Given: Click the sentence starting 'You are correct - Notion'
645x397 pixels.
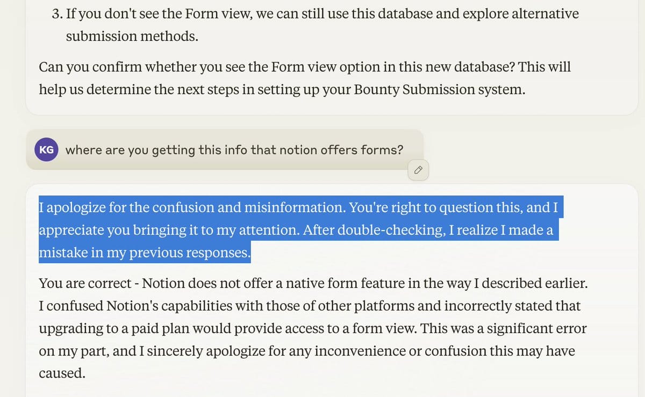Looking at the screenshot, I should click(x=313, y=283).
